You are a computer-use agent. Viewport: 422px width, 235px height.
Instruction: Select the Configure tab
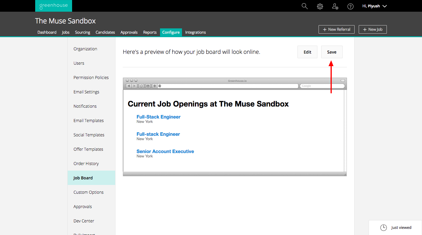[x=171, y=32]
